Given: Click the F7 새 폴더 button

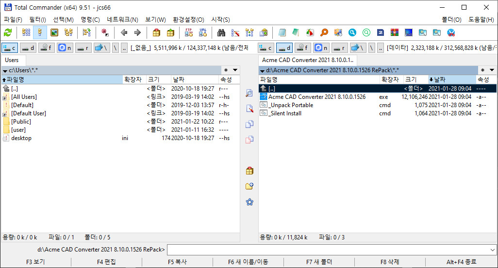Looking at the screenshot, I should pos(319,262).
